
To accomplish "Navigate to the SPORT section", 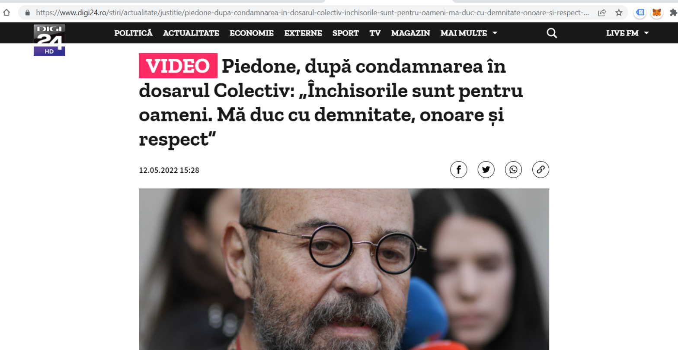I will [345, 33].
